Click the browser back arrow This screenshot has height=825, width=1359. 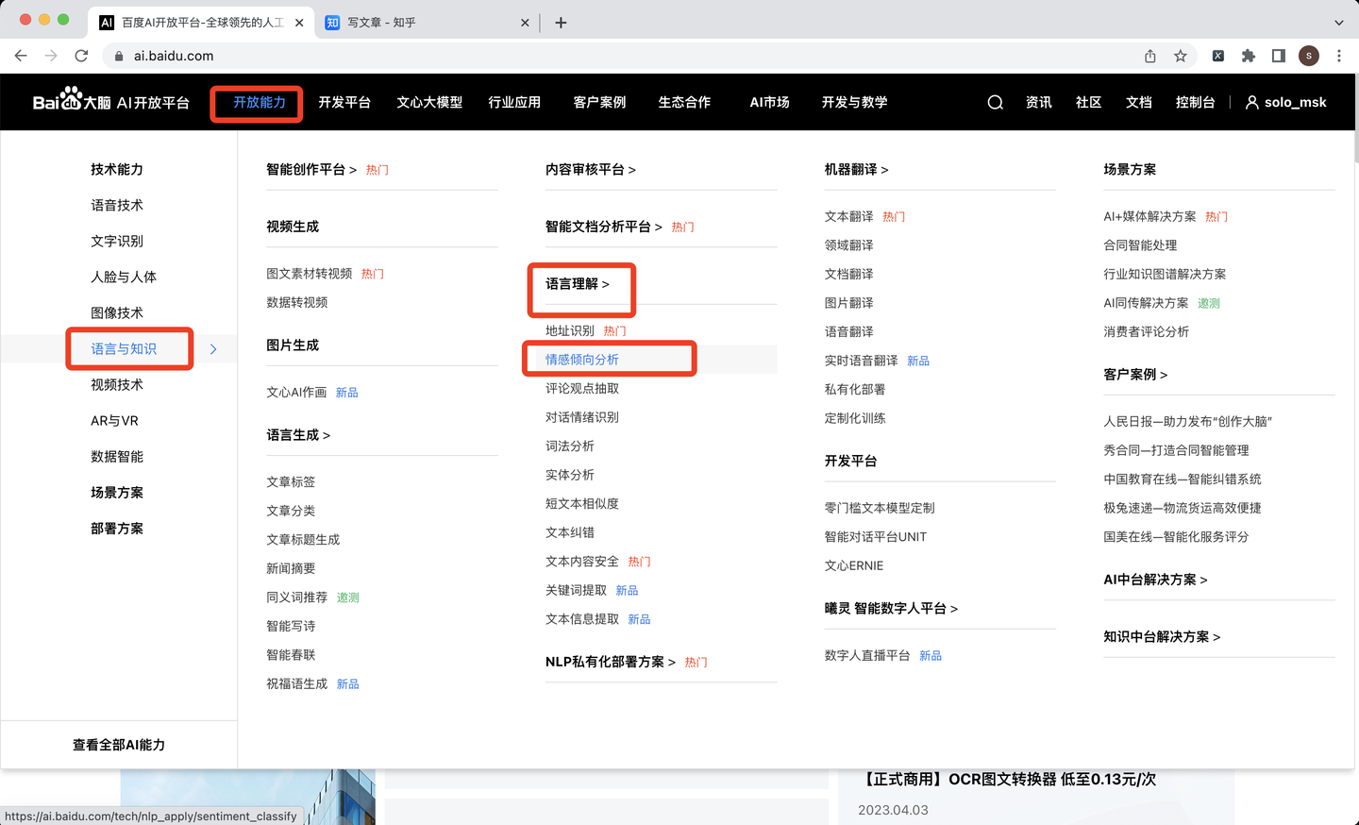click(20, 56)
